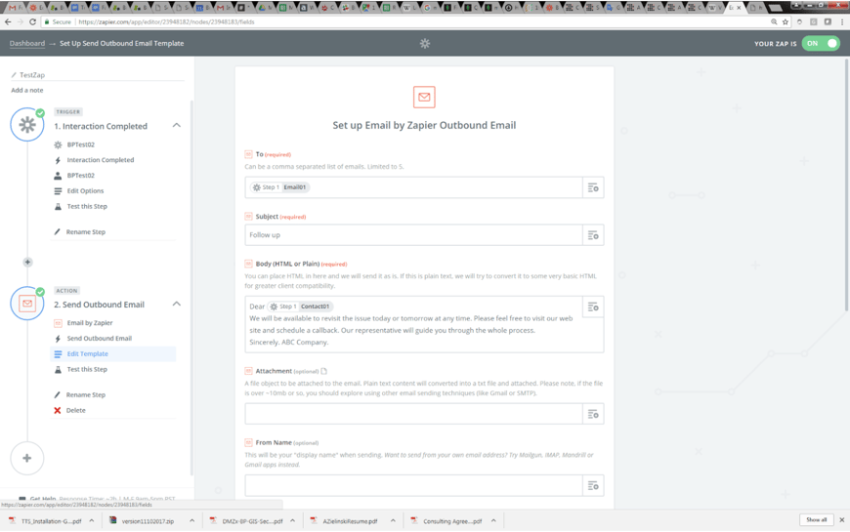
Task: Expand options for AZielinskiResume.pdf download
Action: (x=393, y=521)
